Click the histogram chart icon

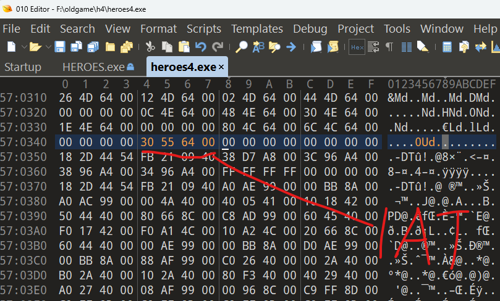496,47
